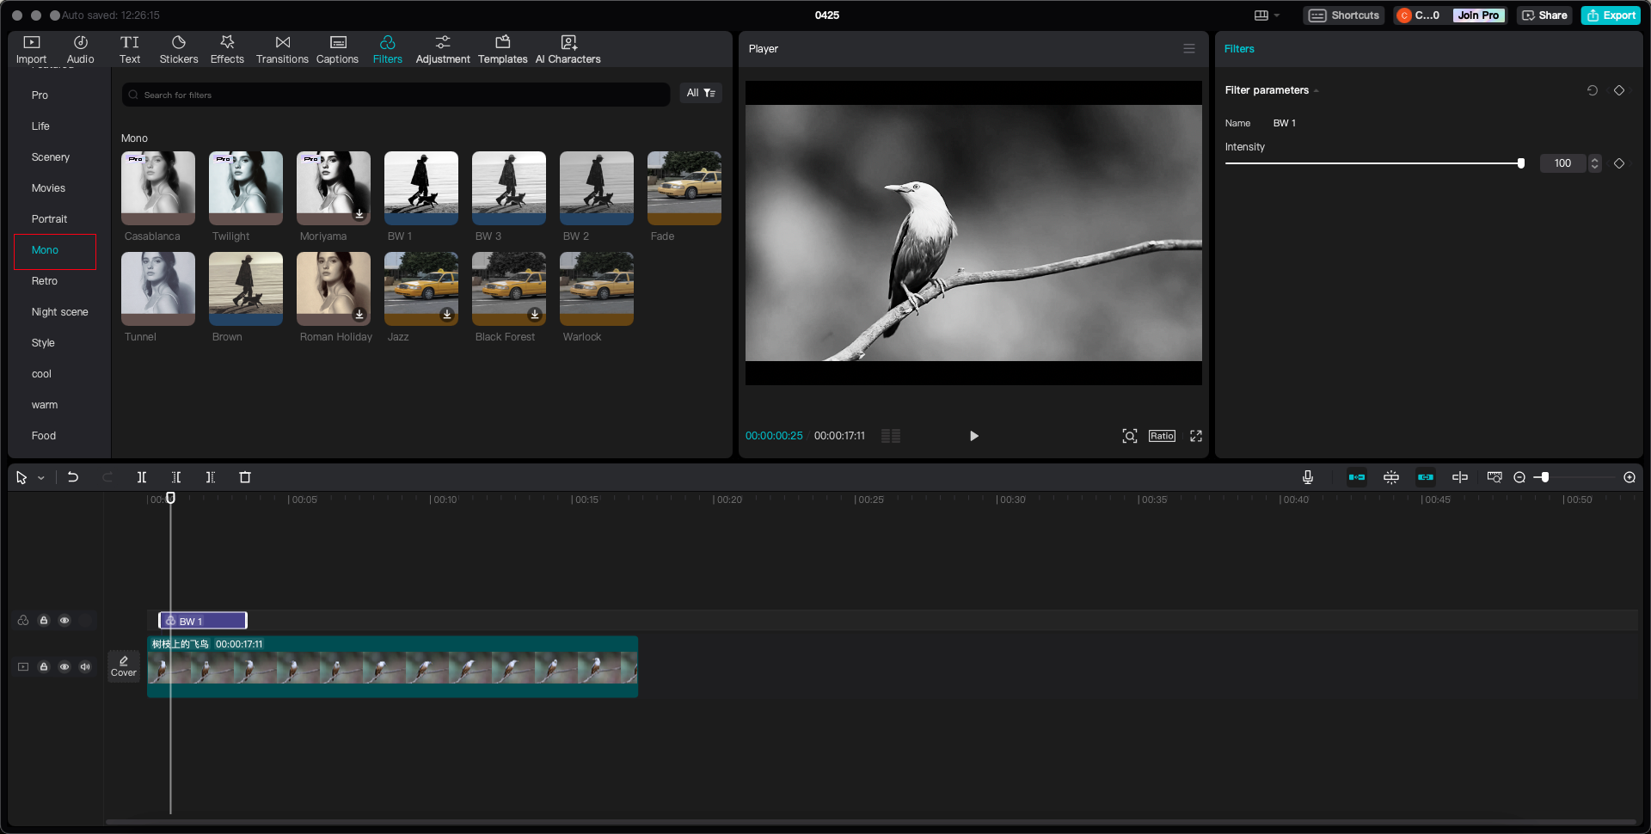Screen dimensions: 1651x834
Task: Click the microphone voiceover record icon
Action: click(x=1307, y=477)
